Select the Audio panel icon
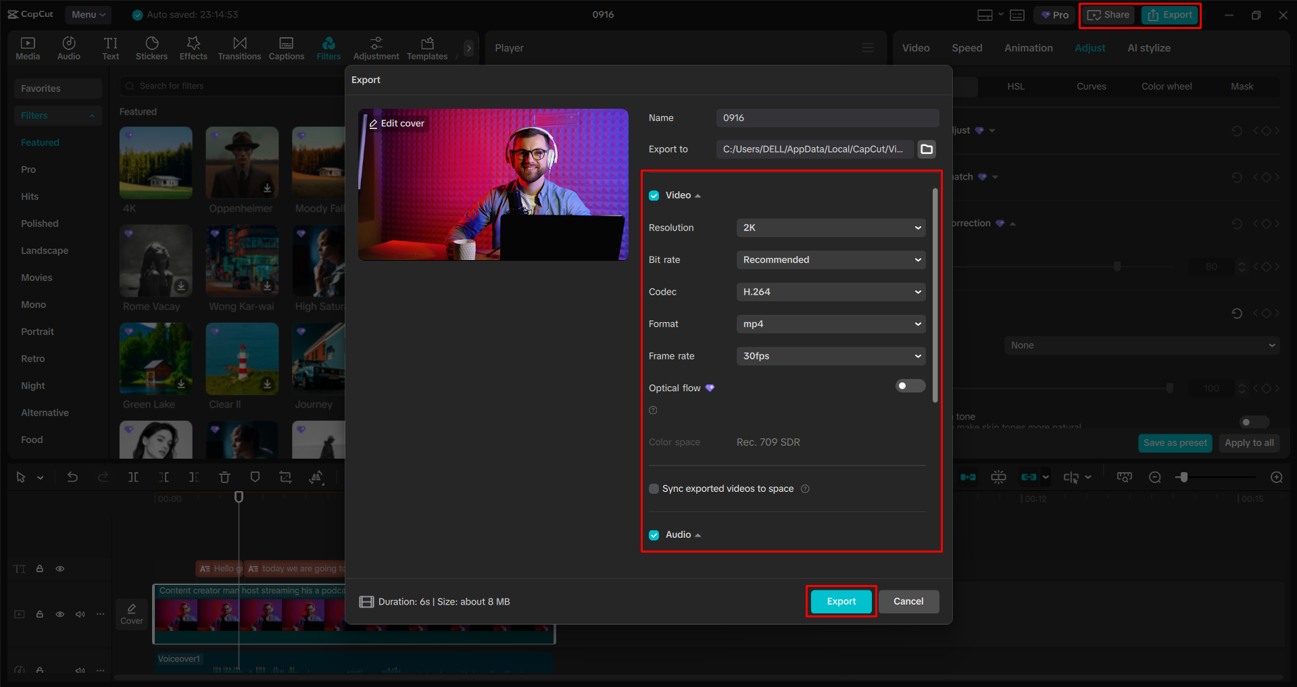This screenshot has height=687, width=1297. (x=68, y=47)
